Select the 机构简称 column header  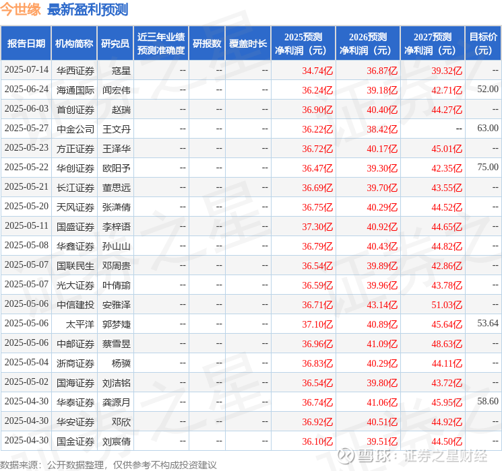tap(74, 44)
